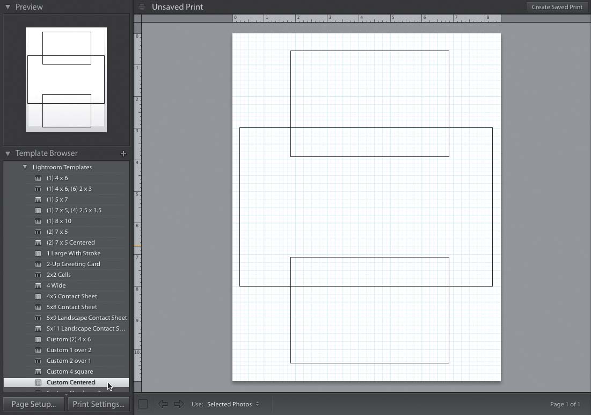Click the plus icon in Template Browser
Image resolution: width=591 pixels, height=415 pixels.
tap(123, 154)
